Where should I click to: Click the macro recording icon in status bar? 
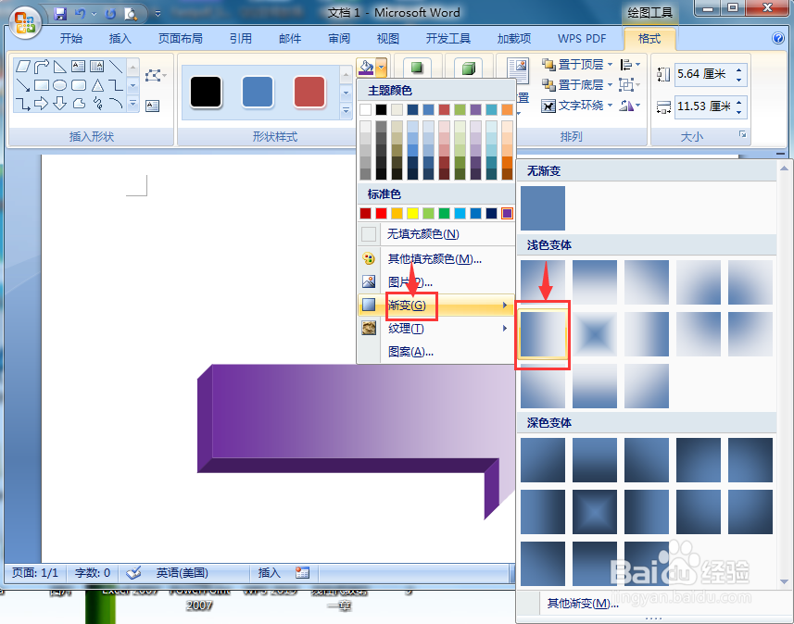(x=302, y=573)
